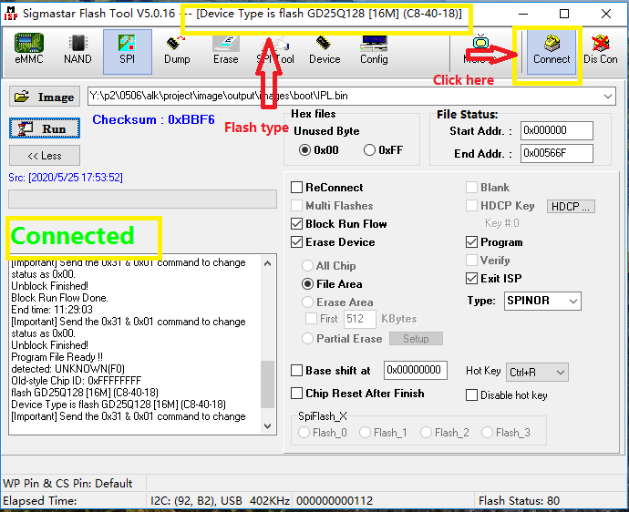Click the Connect toolbar icon
Screen dimensions: 629x512
[552, 49]
